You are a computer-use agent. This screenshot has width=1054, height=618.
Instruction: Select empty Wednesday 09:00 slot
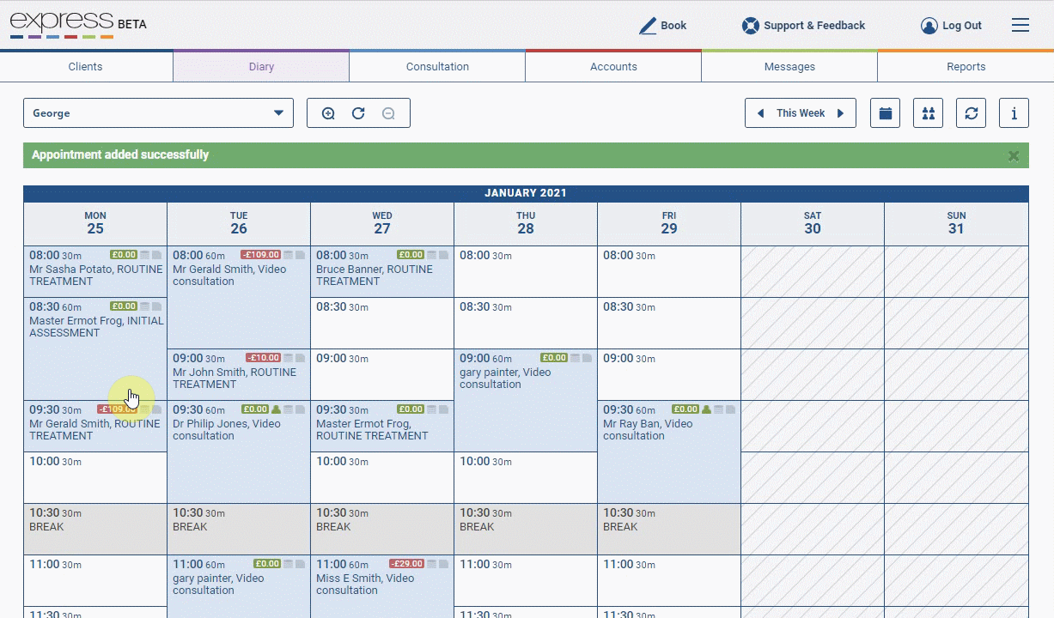click(x=382, y=375)
